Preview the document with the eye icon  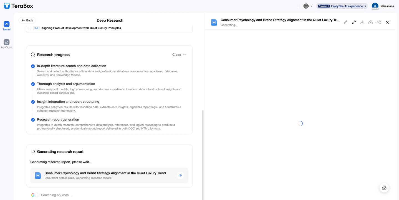180,175
